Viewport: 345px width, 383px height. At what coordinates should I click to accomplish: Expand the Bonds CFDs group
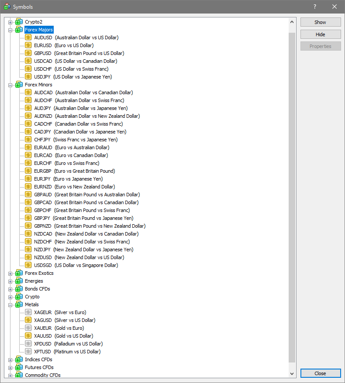11,289
